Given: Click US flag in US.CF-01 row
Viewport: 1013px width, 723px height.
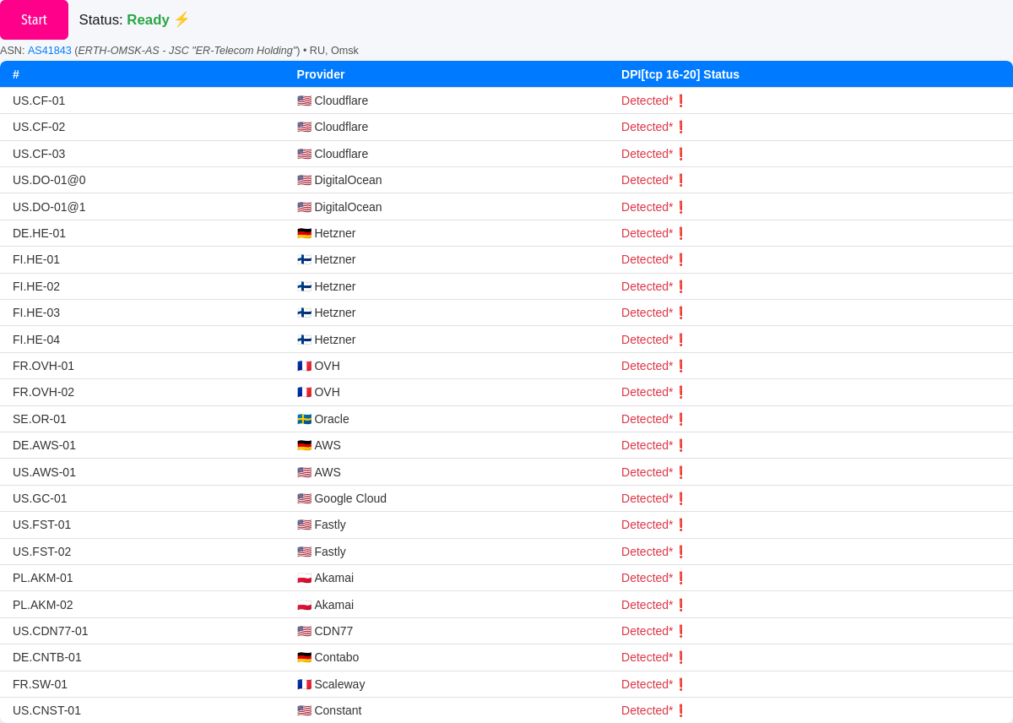Looking at the screenshot, I should coord(304,101).
